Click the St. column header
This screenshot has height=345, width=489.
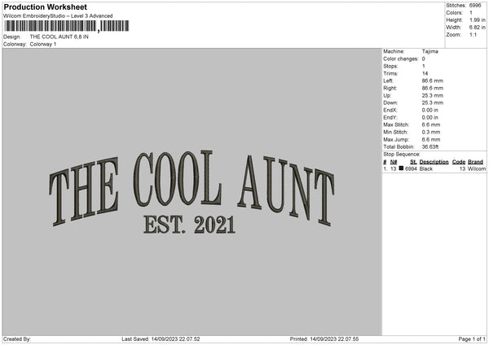pyautogui.click(x=412, y=162)
